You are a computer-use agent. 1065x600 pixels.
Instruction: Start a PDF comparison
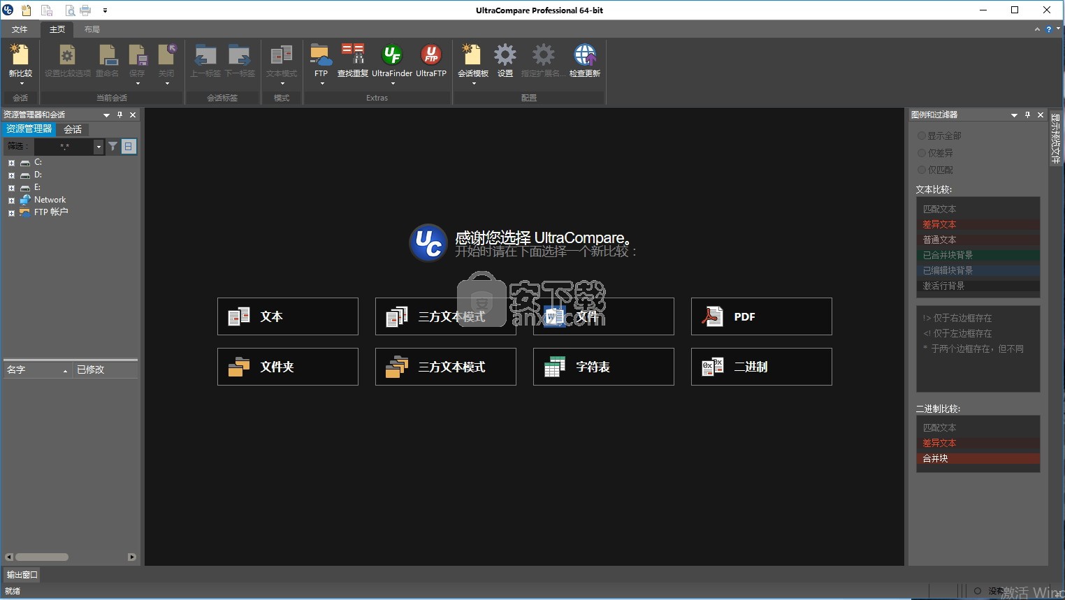762,316
